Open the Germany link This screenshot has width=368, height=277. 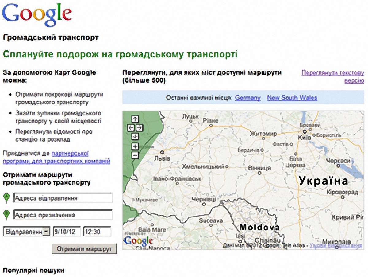[x=248, y=98]
